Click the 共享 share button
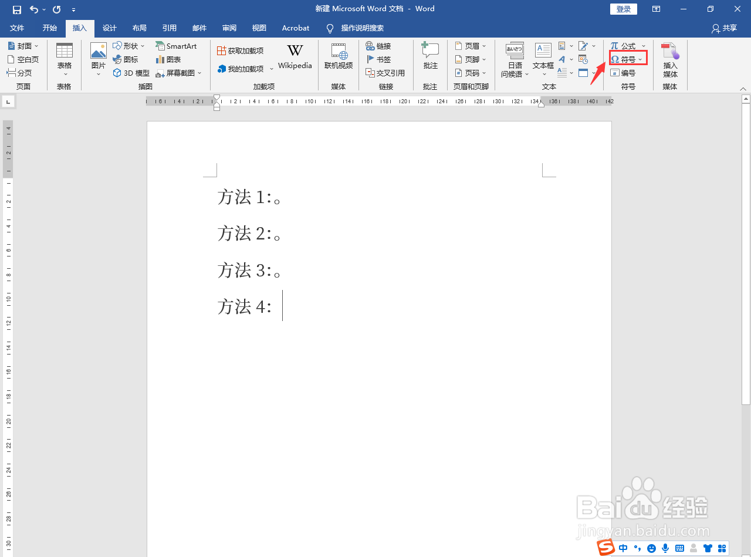The image size is (751, 557). pos(724,28)
